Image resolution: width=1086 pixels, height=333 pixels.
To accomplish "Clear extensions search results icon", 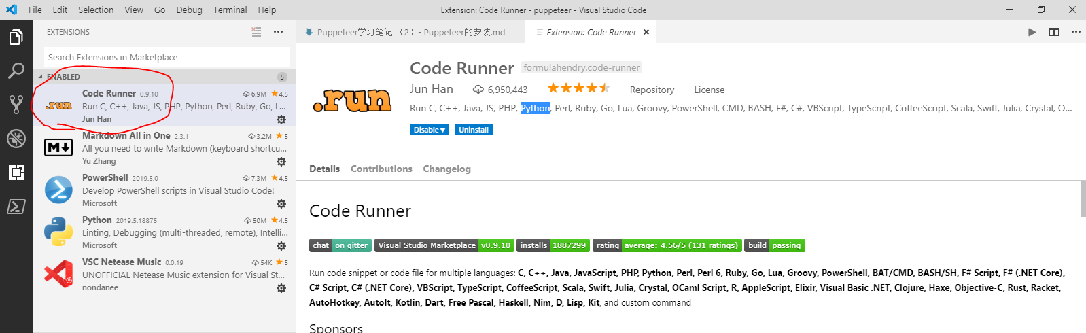I will pos(256,32).
